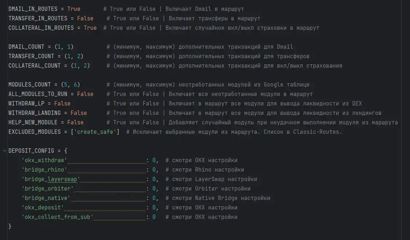The height and width of the screenshot is (240, 410).
Task: Click the True value of DMAIL_IN_ROUTES
Action: pyautogui.click(x=73, y=9)
